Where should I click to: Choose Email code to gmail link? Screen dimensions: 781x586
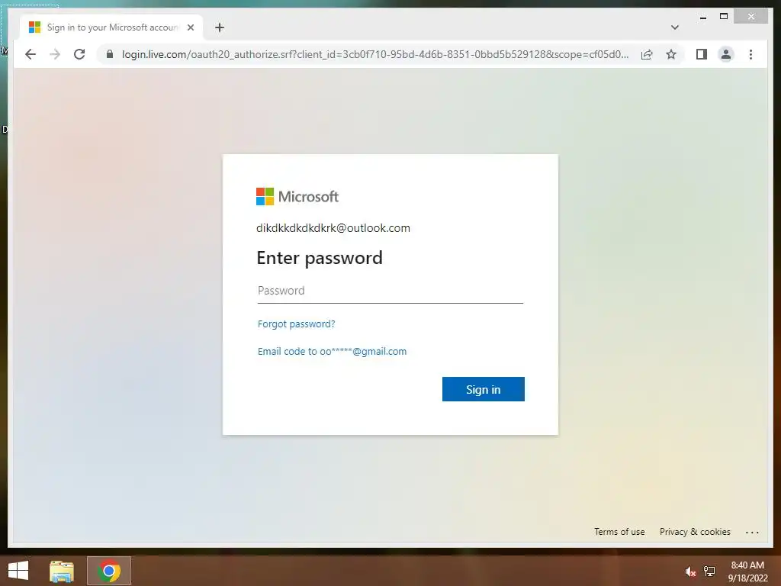pyautogui.click(x=333, y=351)
